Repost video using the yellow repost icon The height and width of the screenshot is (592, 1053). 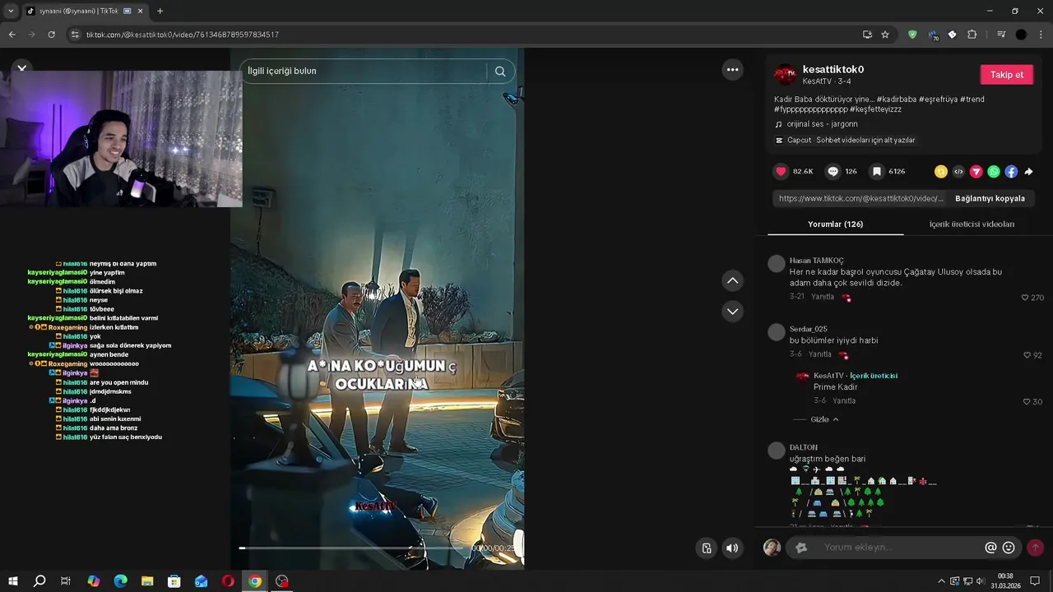pos(941,171)
